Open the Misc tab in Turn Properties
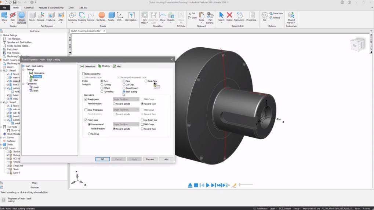Image resolution: width=374 pixels, height=210 pixels. 117,66
